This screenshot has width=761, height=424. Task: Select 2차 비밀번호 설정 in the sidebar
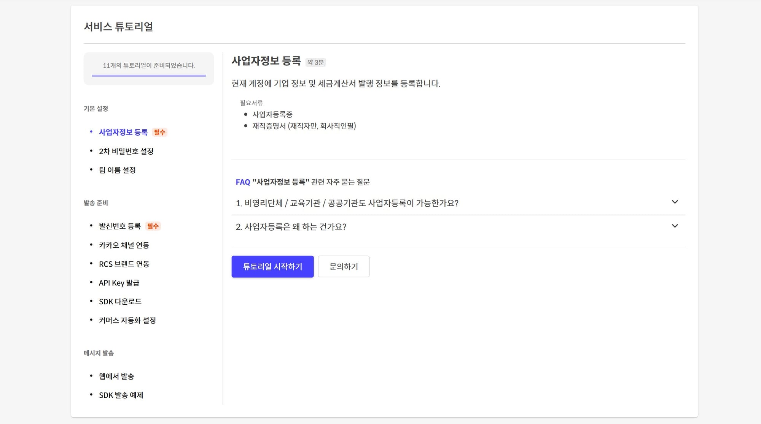click(x=126, y=151)
